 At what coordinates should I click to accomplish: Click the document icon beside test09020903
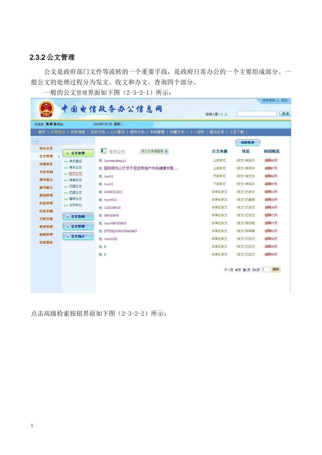pos(100,223)
